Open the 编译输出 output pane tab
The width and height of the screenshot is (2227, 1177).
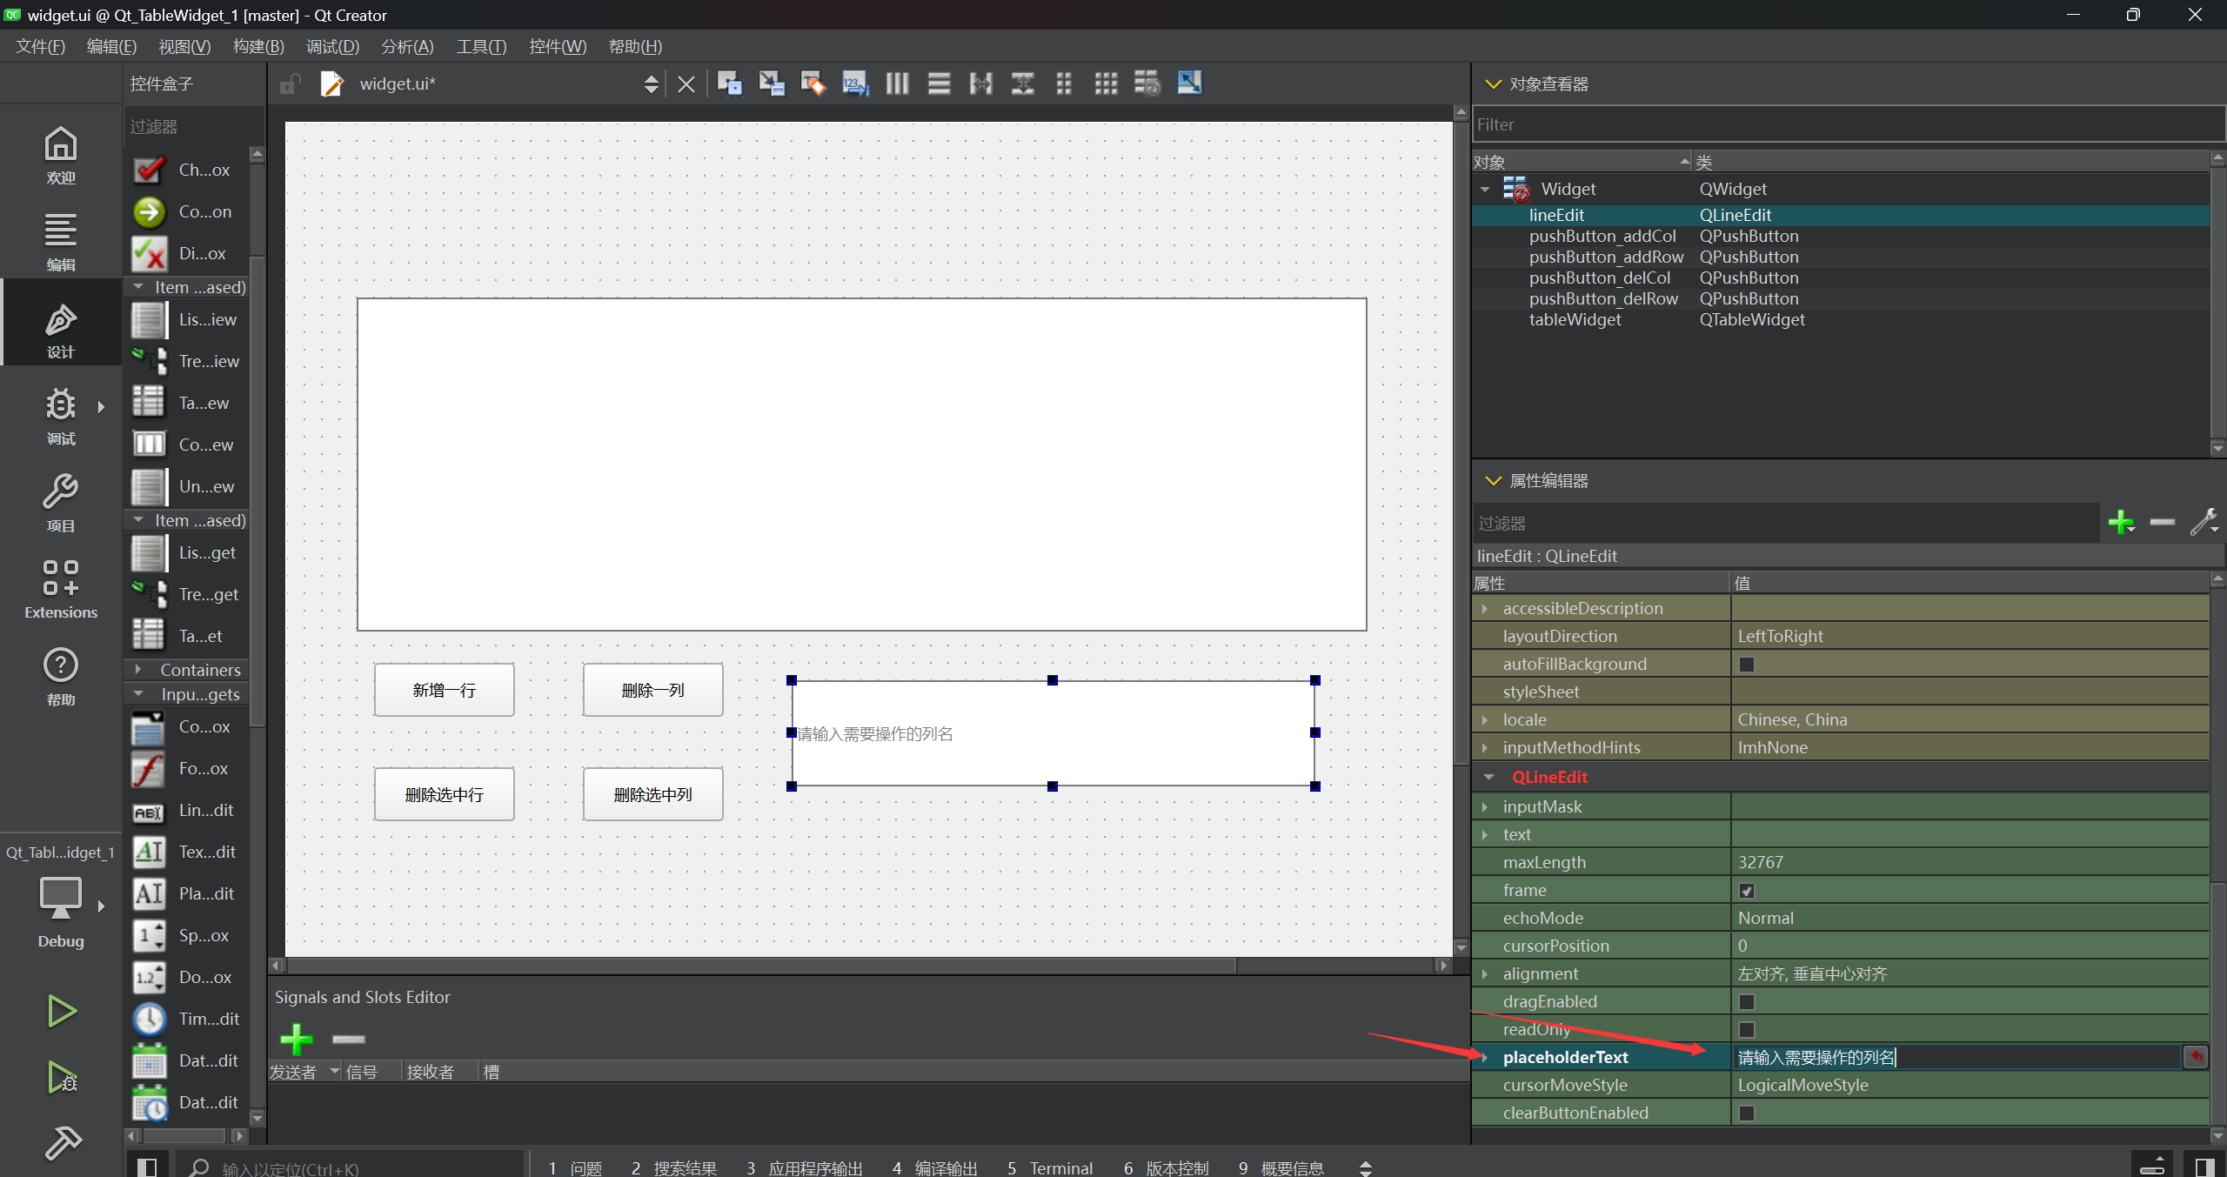pos(934,1167)
